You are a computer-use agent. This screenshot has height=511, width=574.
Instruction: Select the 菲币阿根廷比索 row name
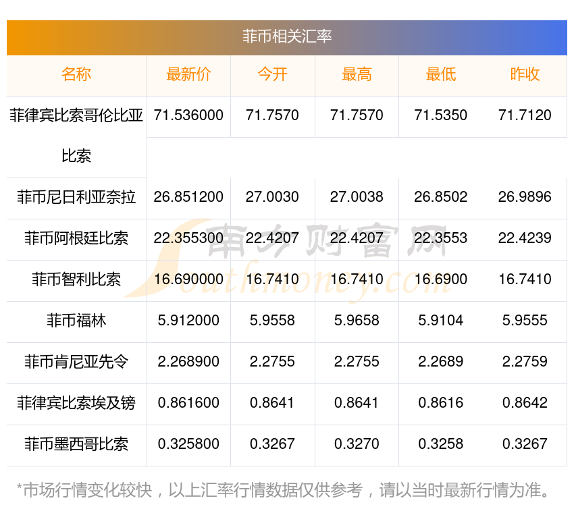[x=76, y=239]
